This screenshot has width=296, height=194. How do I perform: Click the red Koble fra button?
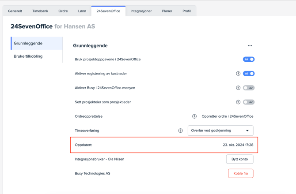pos(240,173)
